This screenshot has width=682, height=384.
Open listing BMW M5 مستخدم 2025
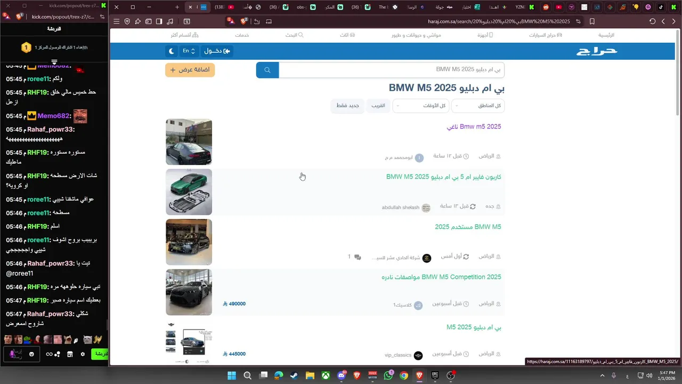(x=468, y=227)
